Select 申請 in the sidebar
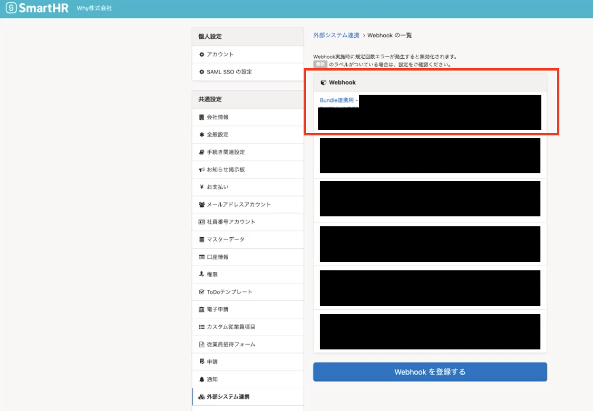 pyautogui.click(x=248, y=362)
